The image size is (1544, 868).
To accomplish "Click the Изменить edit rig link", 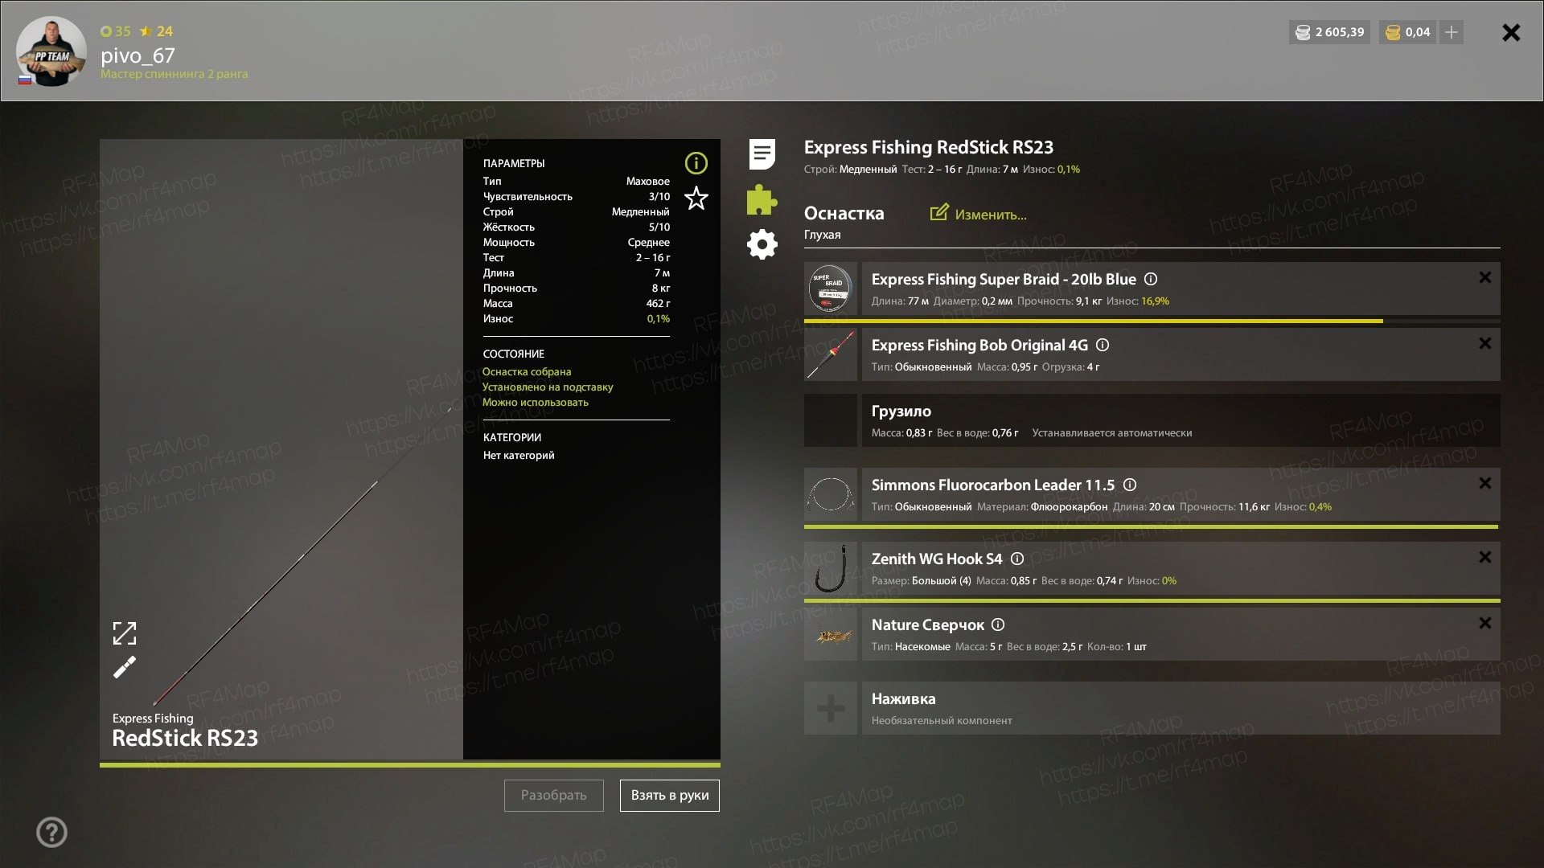I will [x=990, y=215].
